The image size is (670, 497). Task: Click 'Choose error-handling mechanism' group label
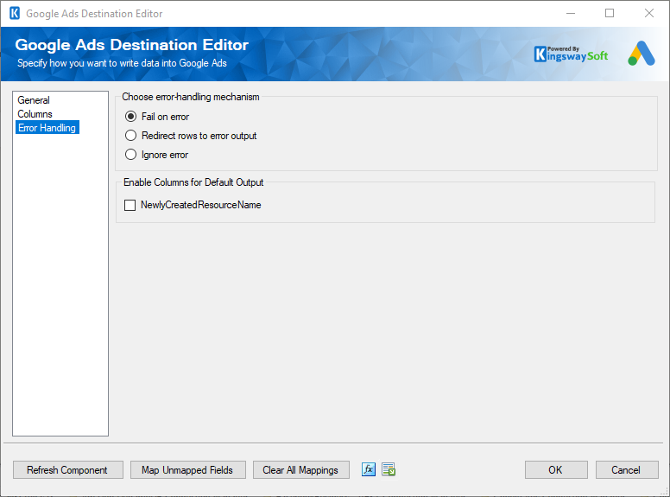[x=191, y=97]
